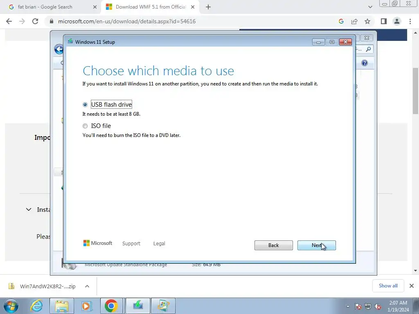Collapse the Install section chevron on the webpage
Viewport: 419px width, 314px height.
(x=29, y=210)
